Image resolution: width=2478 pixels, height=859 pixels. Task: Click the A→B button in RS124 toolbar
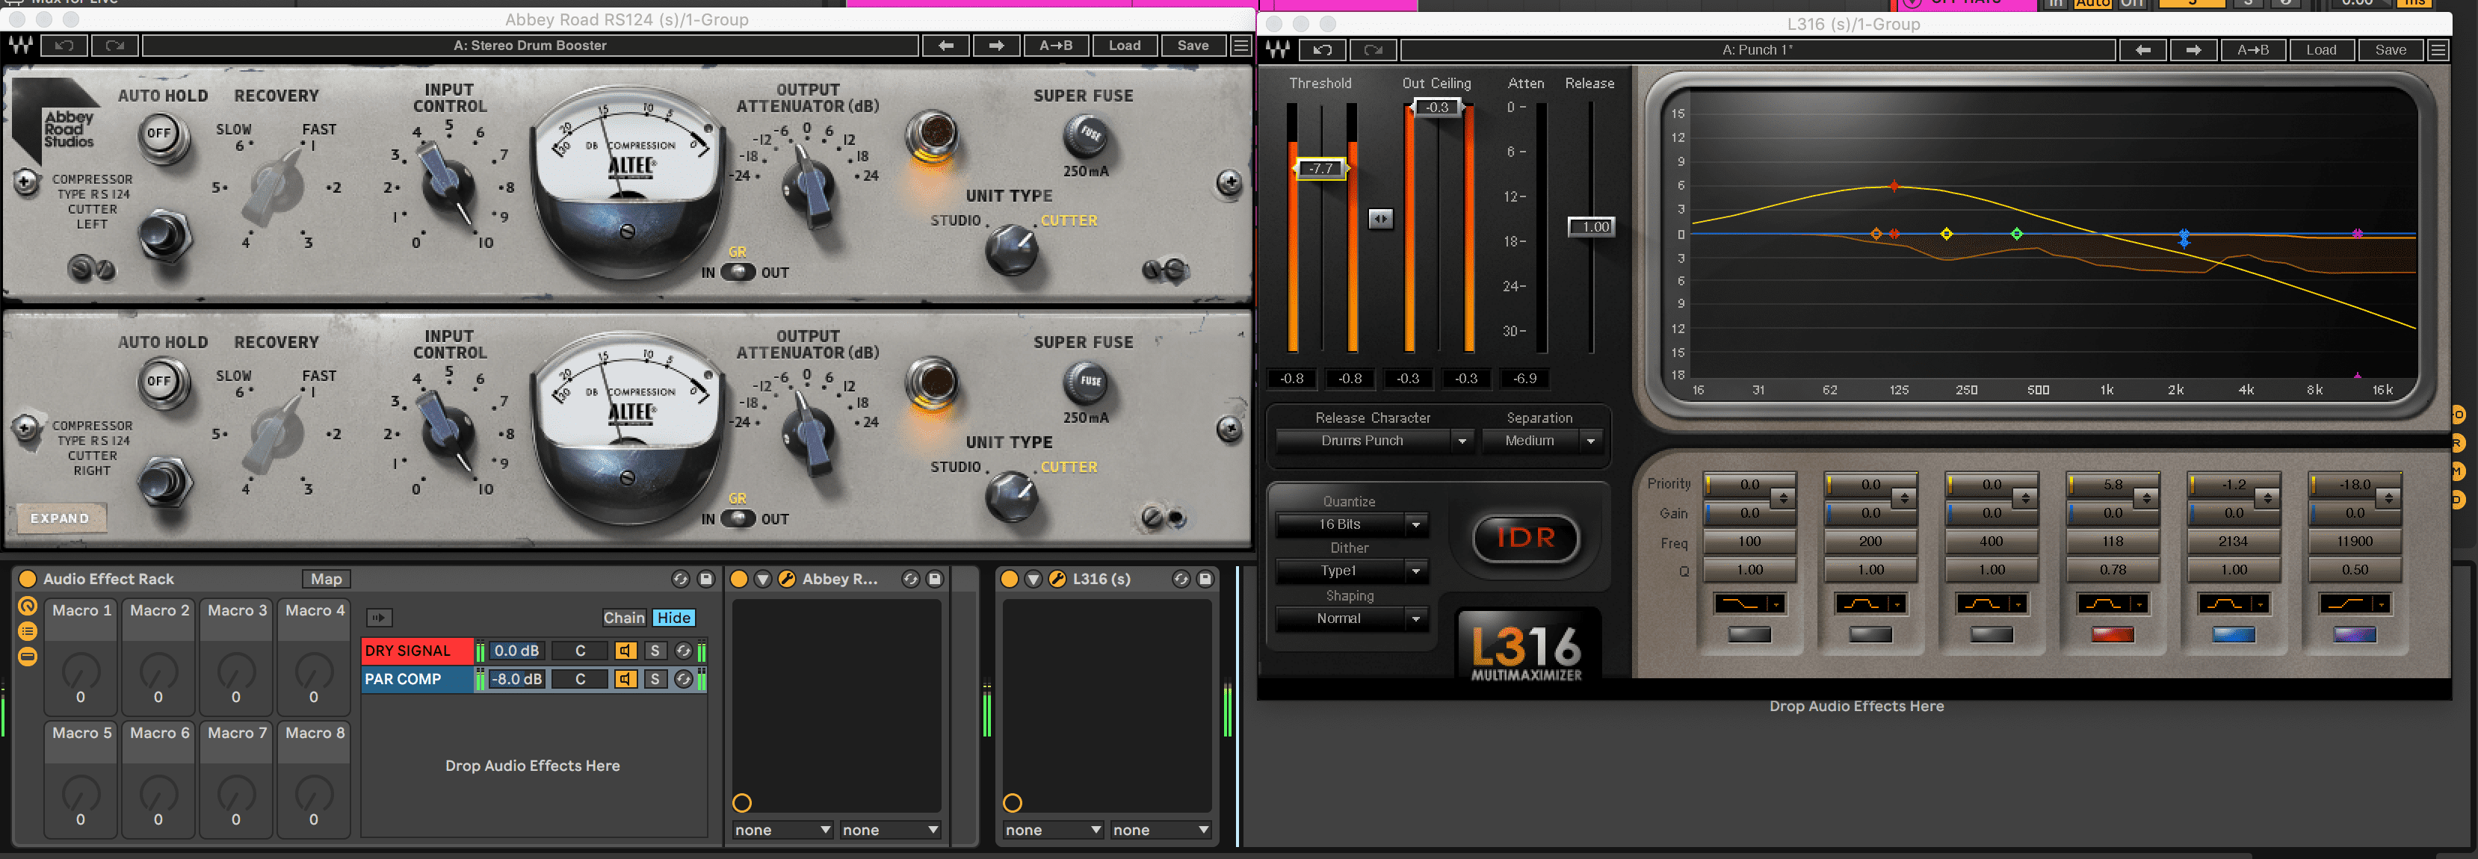1055,46
